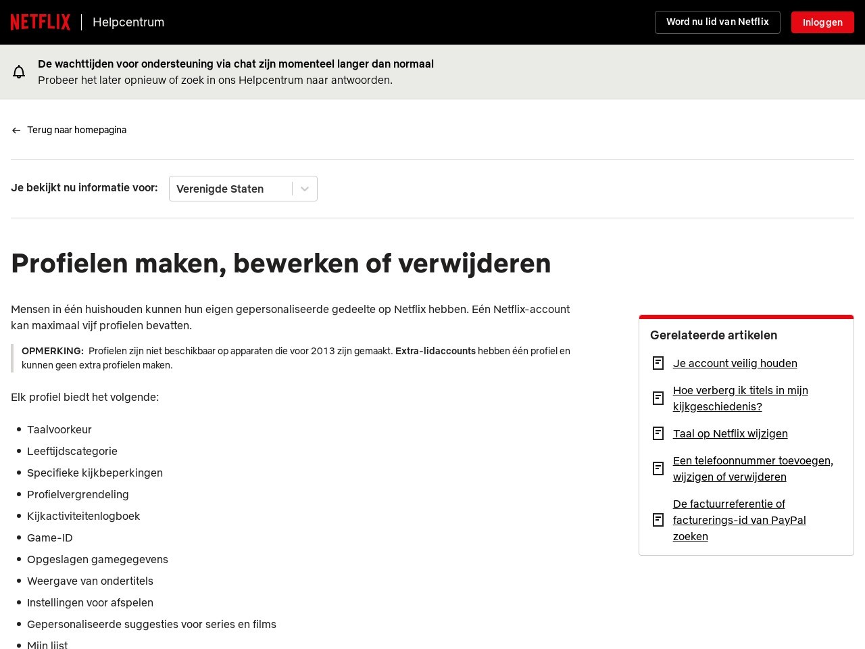The width and height of the screenshot is (865, 649).
Task: Click the Netflix logo
Action: 41,22
